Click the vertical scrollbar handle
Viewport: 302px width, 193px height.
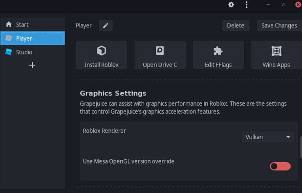point(301,147)
